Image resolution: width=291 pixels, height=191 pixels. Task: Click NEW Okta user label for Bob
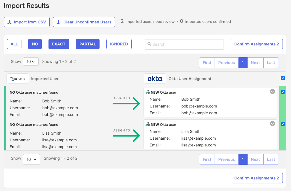click(163, 92)
